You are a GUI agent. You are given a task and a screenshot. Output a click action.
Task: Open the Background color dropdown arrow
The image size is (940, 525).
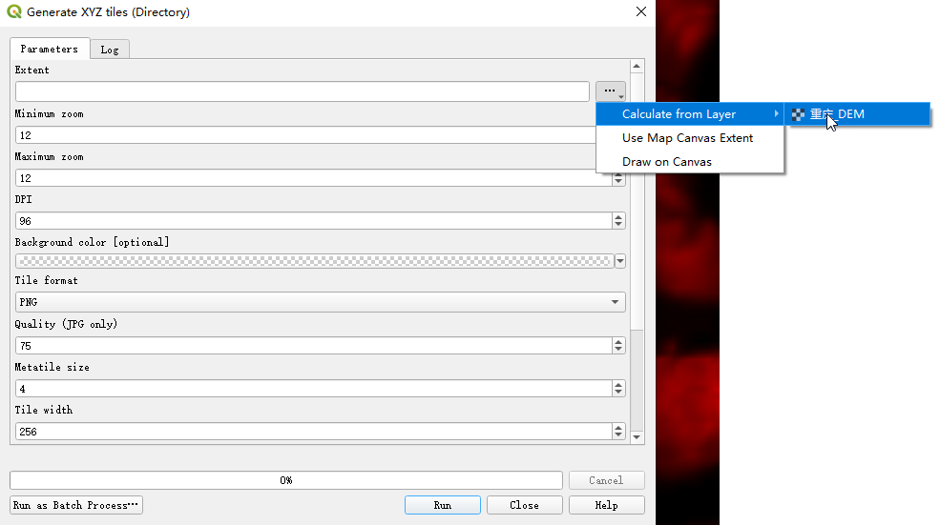tap(620, 261)
